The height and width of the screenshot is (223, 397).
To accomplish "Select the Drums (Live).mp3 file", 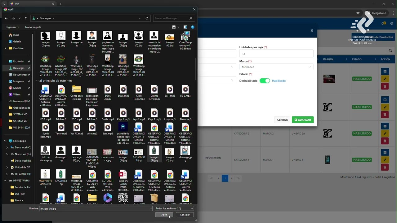I will point(154,93).
